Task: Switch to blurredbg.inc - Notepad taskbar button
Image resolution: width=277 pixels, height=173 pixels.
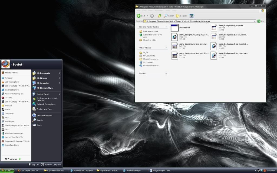Action: tap(82, 171)
